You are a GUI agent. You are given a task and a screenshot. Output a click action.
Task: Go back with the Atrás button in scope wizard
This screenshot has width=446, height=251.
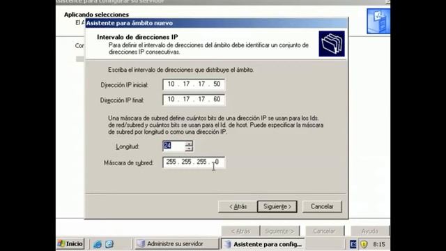(238, 206)
